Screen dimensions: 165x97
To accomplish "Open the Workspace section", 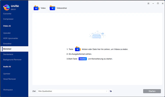I will coord(8,90).
